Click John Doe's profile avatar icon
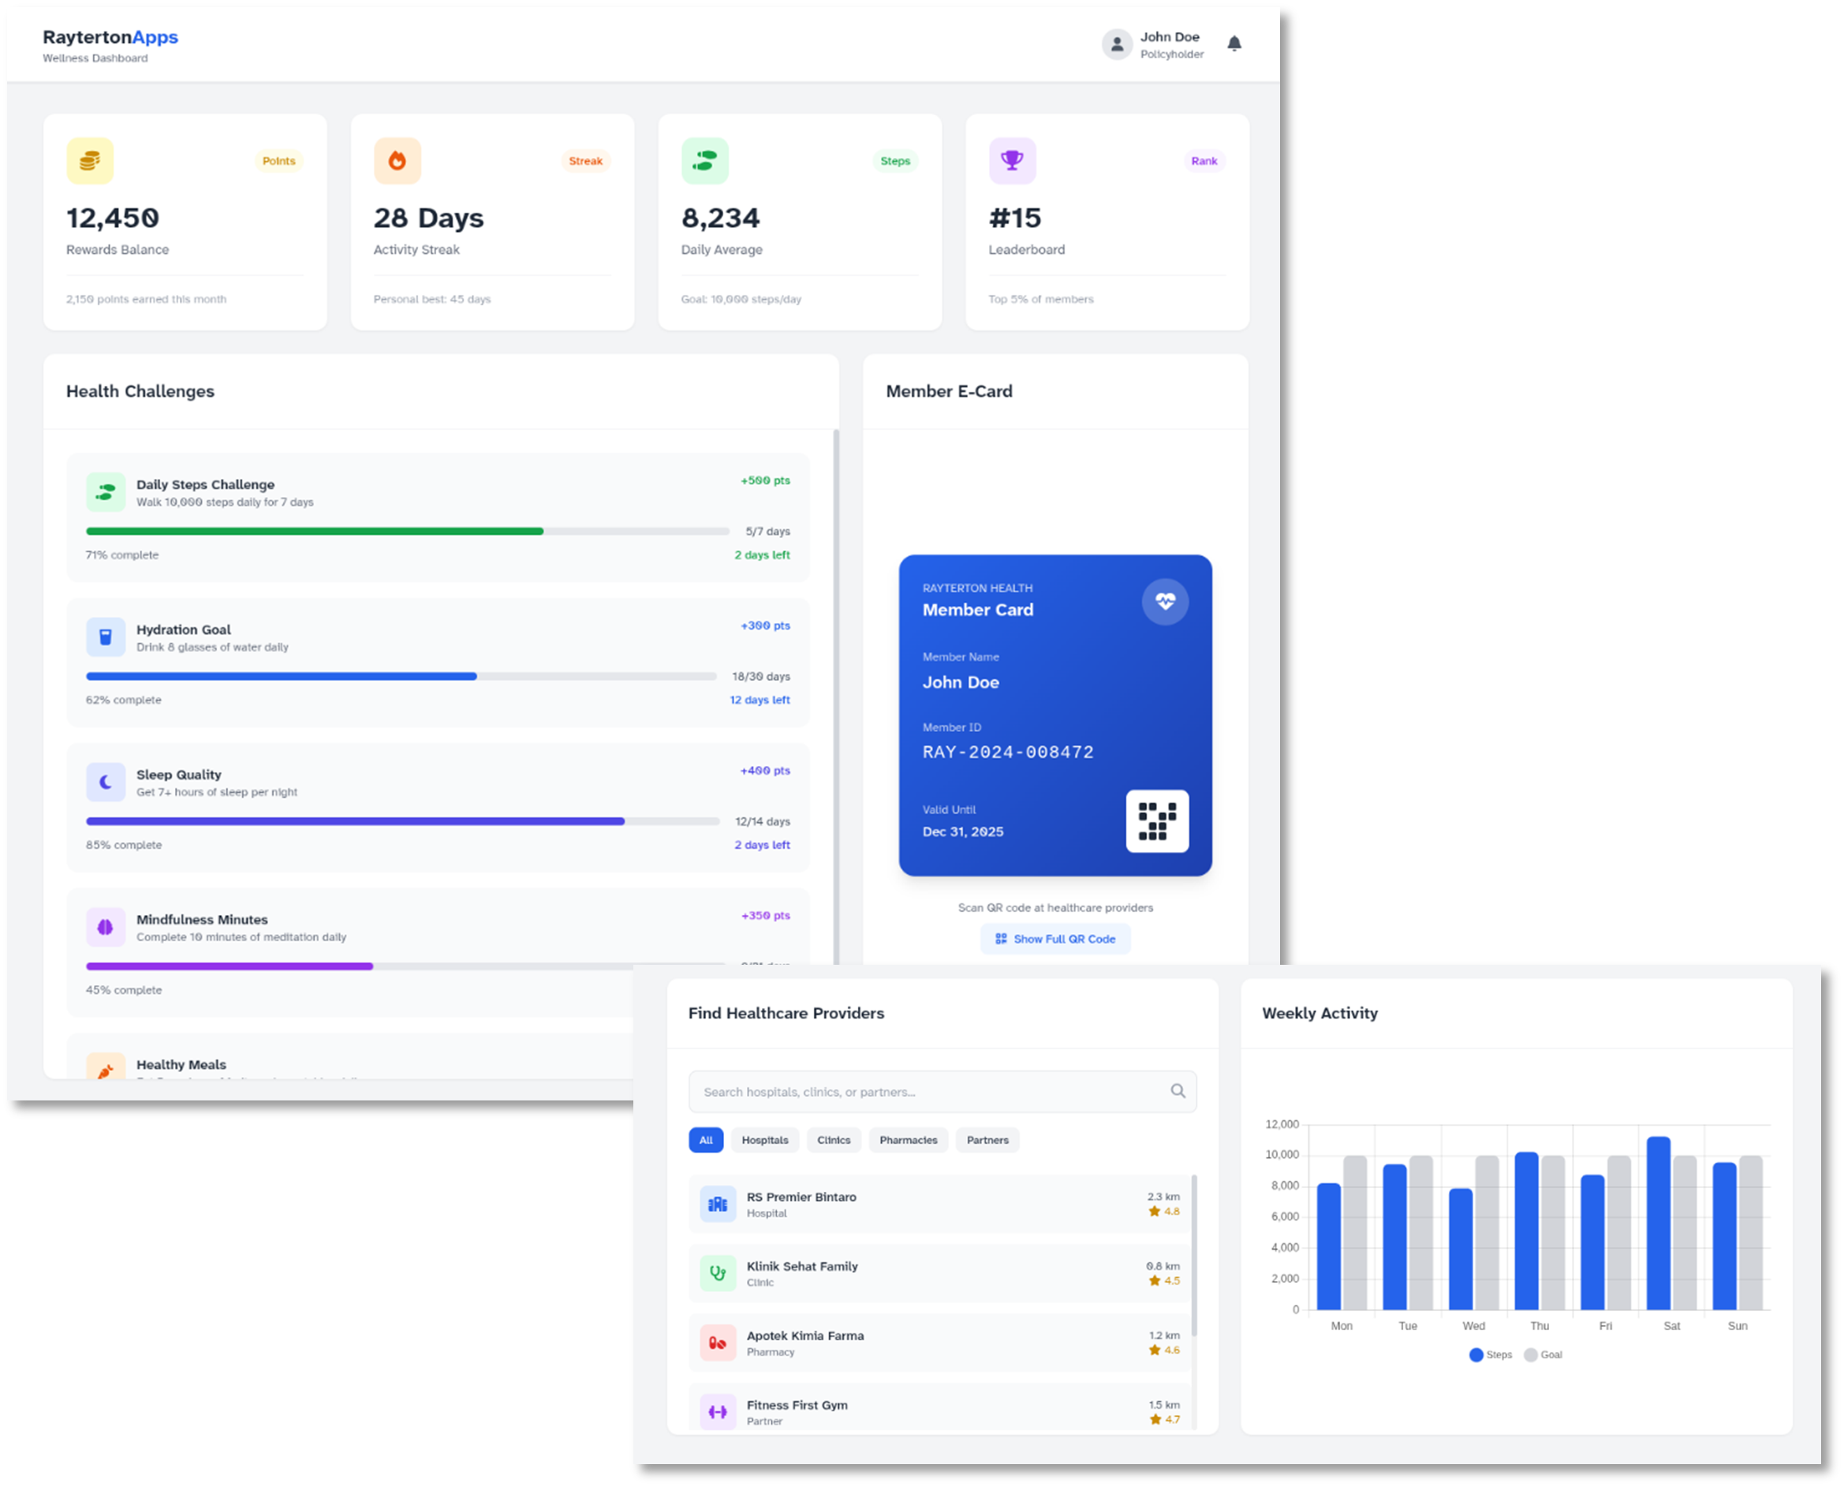 click(1116, 44)
